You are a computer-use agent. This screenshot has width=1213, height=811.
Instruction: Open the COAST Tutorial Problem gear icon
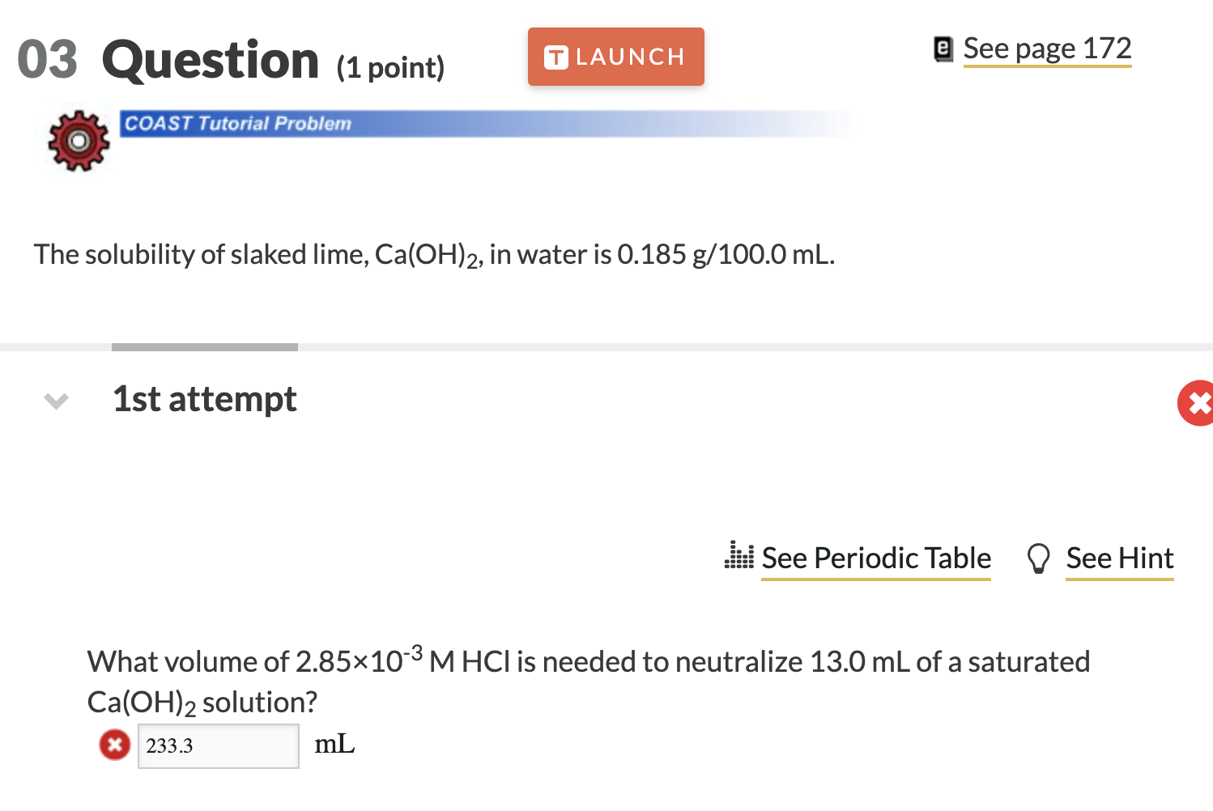[x=77, y=140]
